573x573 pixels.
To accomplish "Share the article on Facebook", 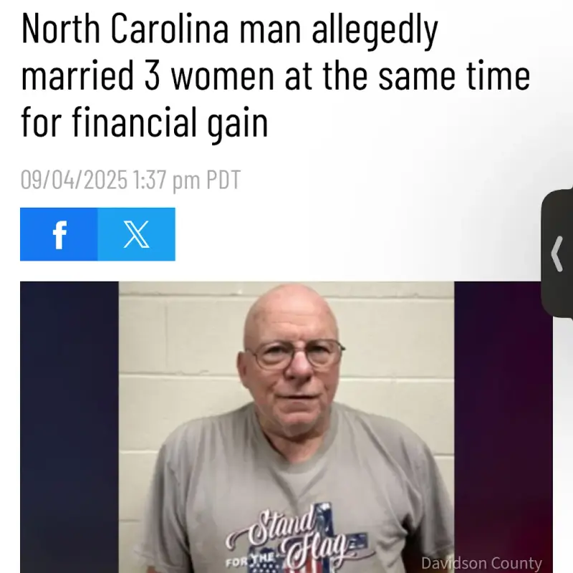I will (59, 234).
